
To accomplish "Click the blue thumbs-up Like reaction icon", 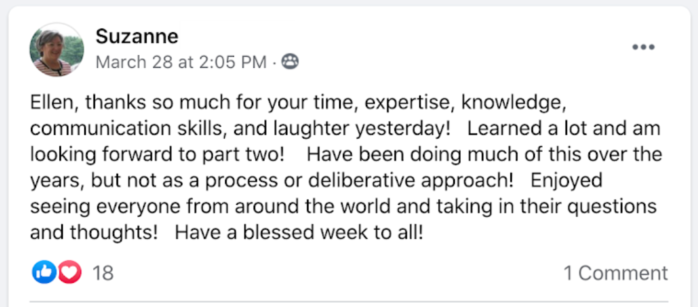I will (44, 272).
